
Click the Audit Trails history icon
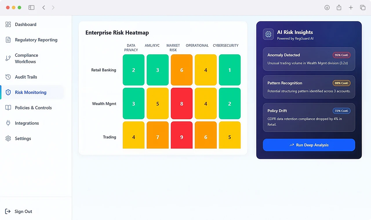coord(8,77)
